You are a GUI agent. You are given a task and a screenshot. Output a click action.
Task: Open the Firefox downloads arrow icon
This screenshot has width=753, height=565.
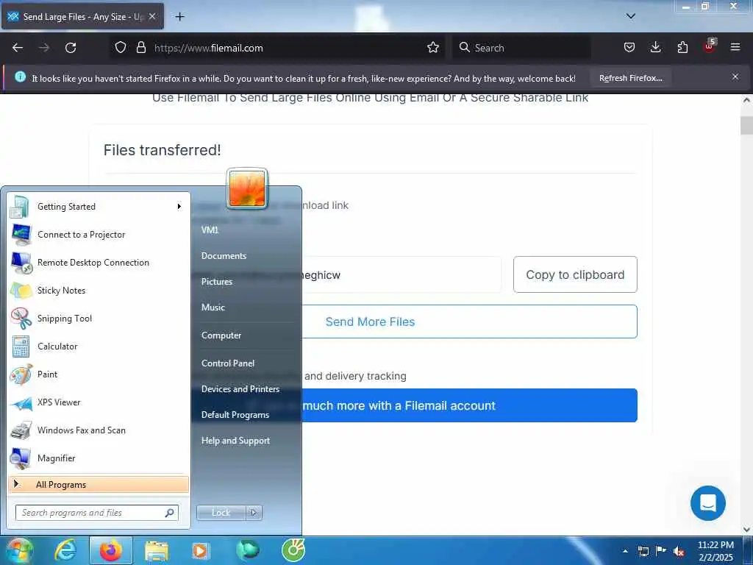[x=655, y=48]
